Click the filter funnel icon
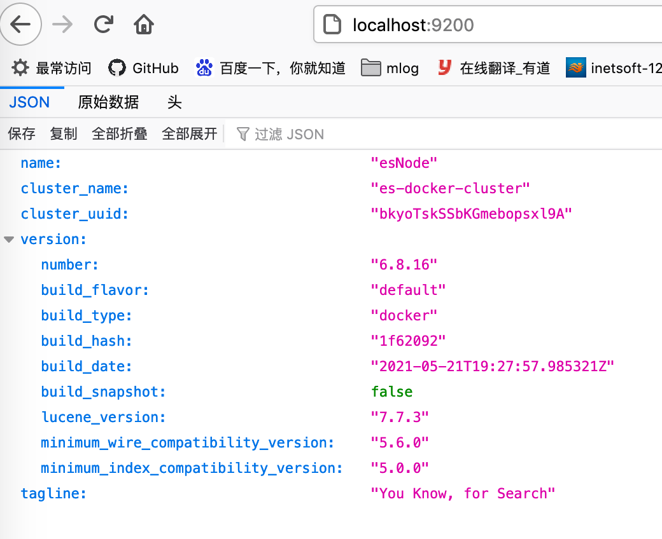 [x=243, y=134]
